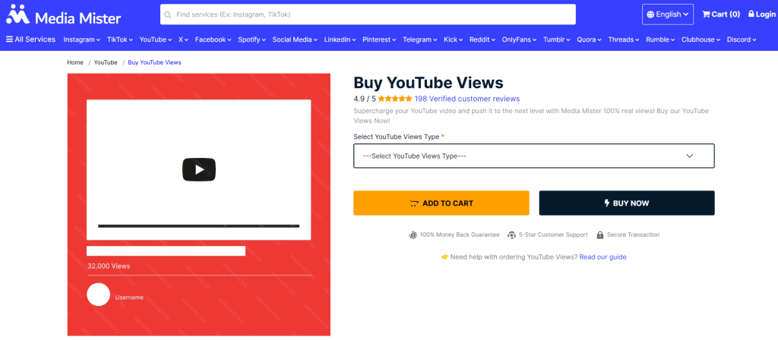Screen dimensions: 778x340
Task: Click Buy YouTube Views breadcrumb
Action: tap(155, 62)
